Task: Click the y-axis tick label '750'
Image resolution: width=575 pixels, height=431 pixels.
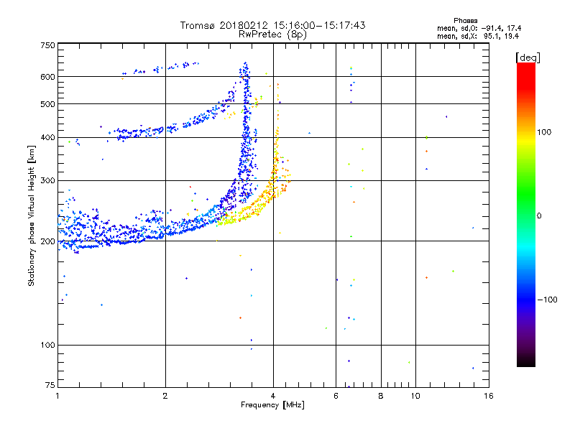Action: (x=48, y=45)
